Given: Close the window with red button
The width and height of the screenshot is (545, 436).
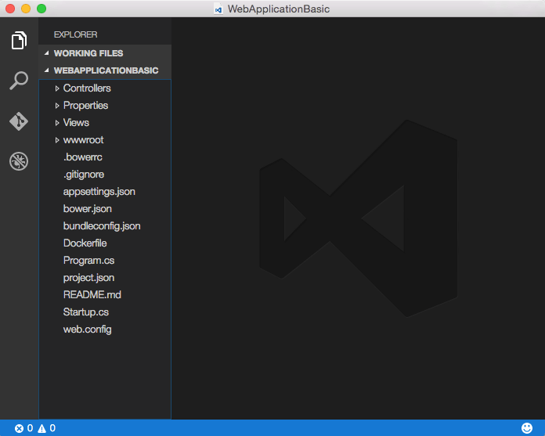Looking at the screenshot, I should 10,9.
